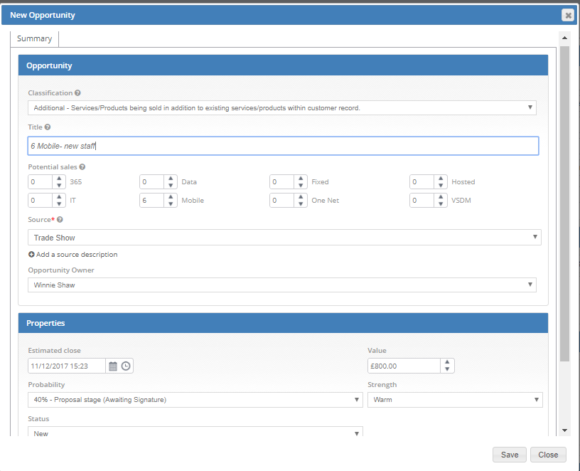Screen dimensions: 580x471
Task: Click the Value field showing £800.00
Action: [404, 366]
